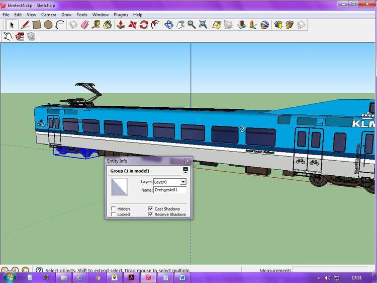The width and height of the screenshot is (377, 283).
Task: Pick the Line pencil tool
Action: pyautogui.click(x=25, y=25)
